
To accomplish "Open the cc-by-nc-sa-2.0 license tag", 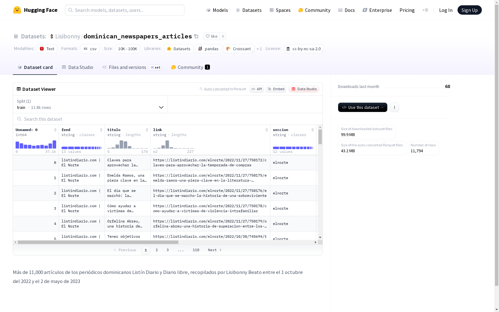I will click(303, 49).
